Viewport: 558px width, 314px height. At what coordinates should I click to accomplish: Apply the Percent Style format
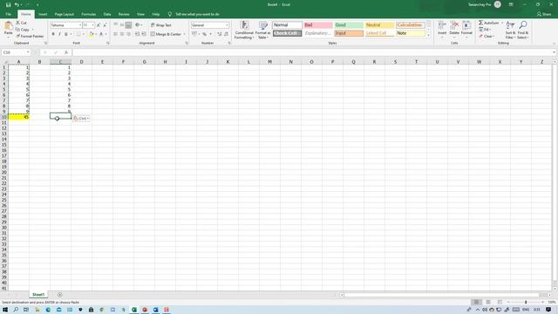click(205, 34)
